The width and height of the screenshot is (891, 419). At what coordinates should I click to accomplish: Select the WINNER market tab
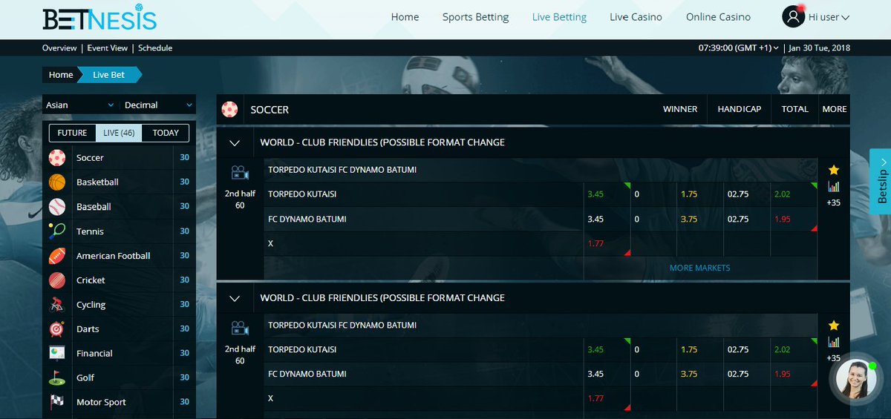tap(680, 109)
